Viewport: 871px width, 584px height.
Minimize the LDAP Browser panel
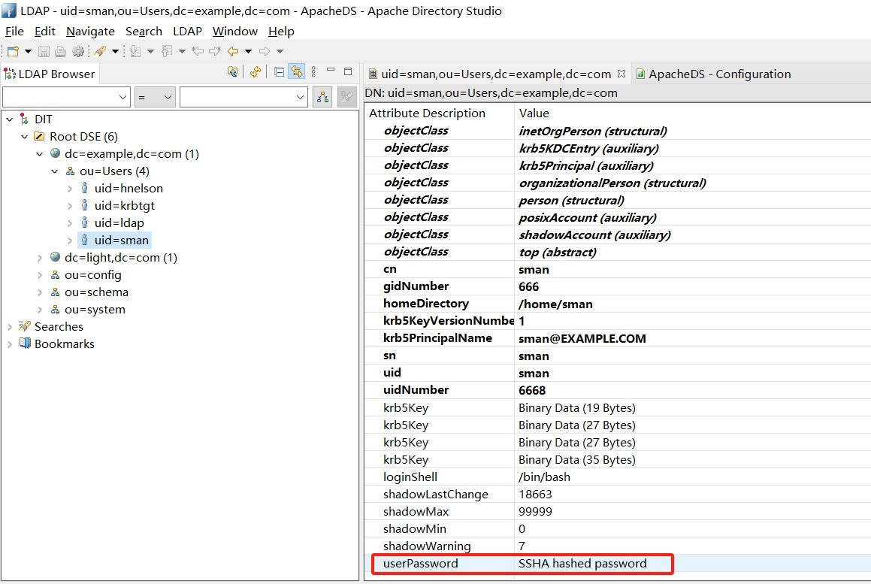(331, 71)
